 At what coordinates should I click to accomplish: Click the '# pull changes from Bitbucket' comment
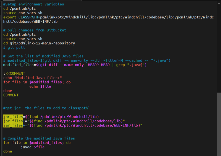[x=34, y=30]
